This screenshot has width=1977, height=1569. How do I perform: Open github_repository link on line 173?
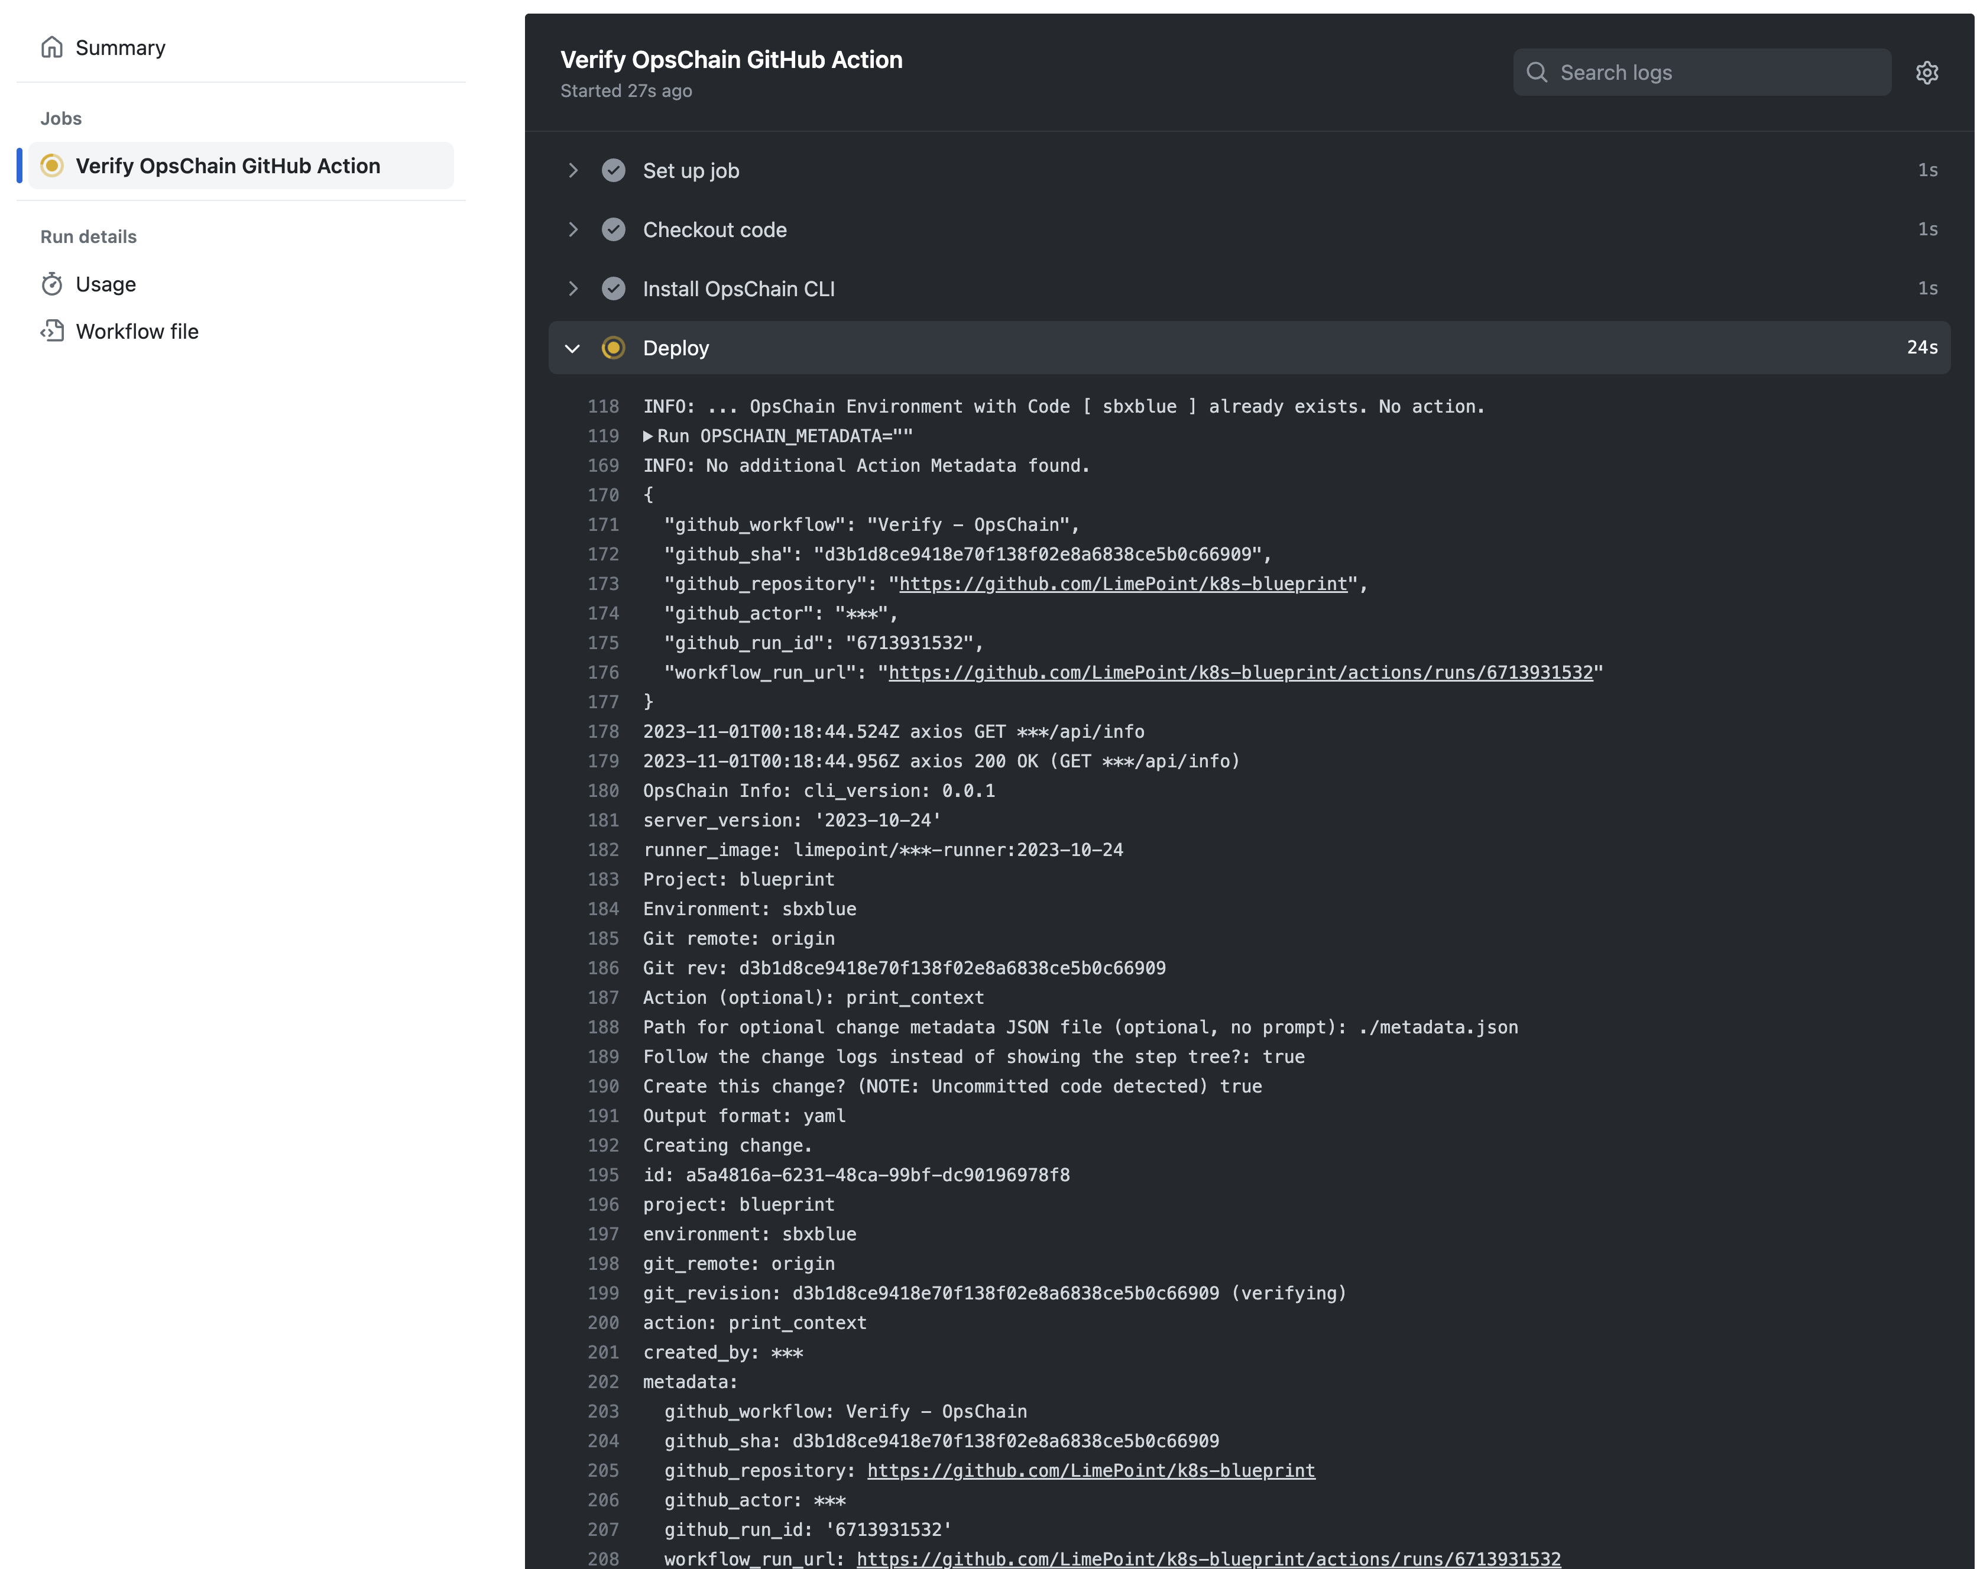tap(1123, 584)
